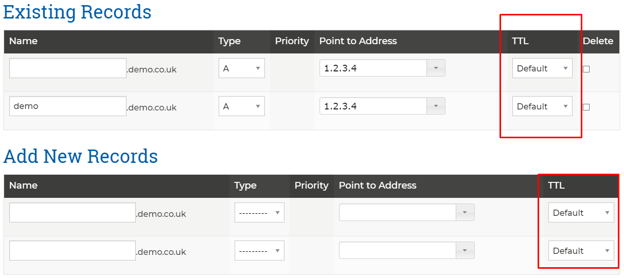Screen dimensions: 624x278
Task: Check Delete box for the blank-name record
Action: point(586,69)
